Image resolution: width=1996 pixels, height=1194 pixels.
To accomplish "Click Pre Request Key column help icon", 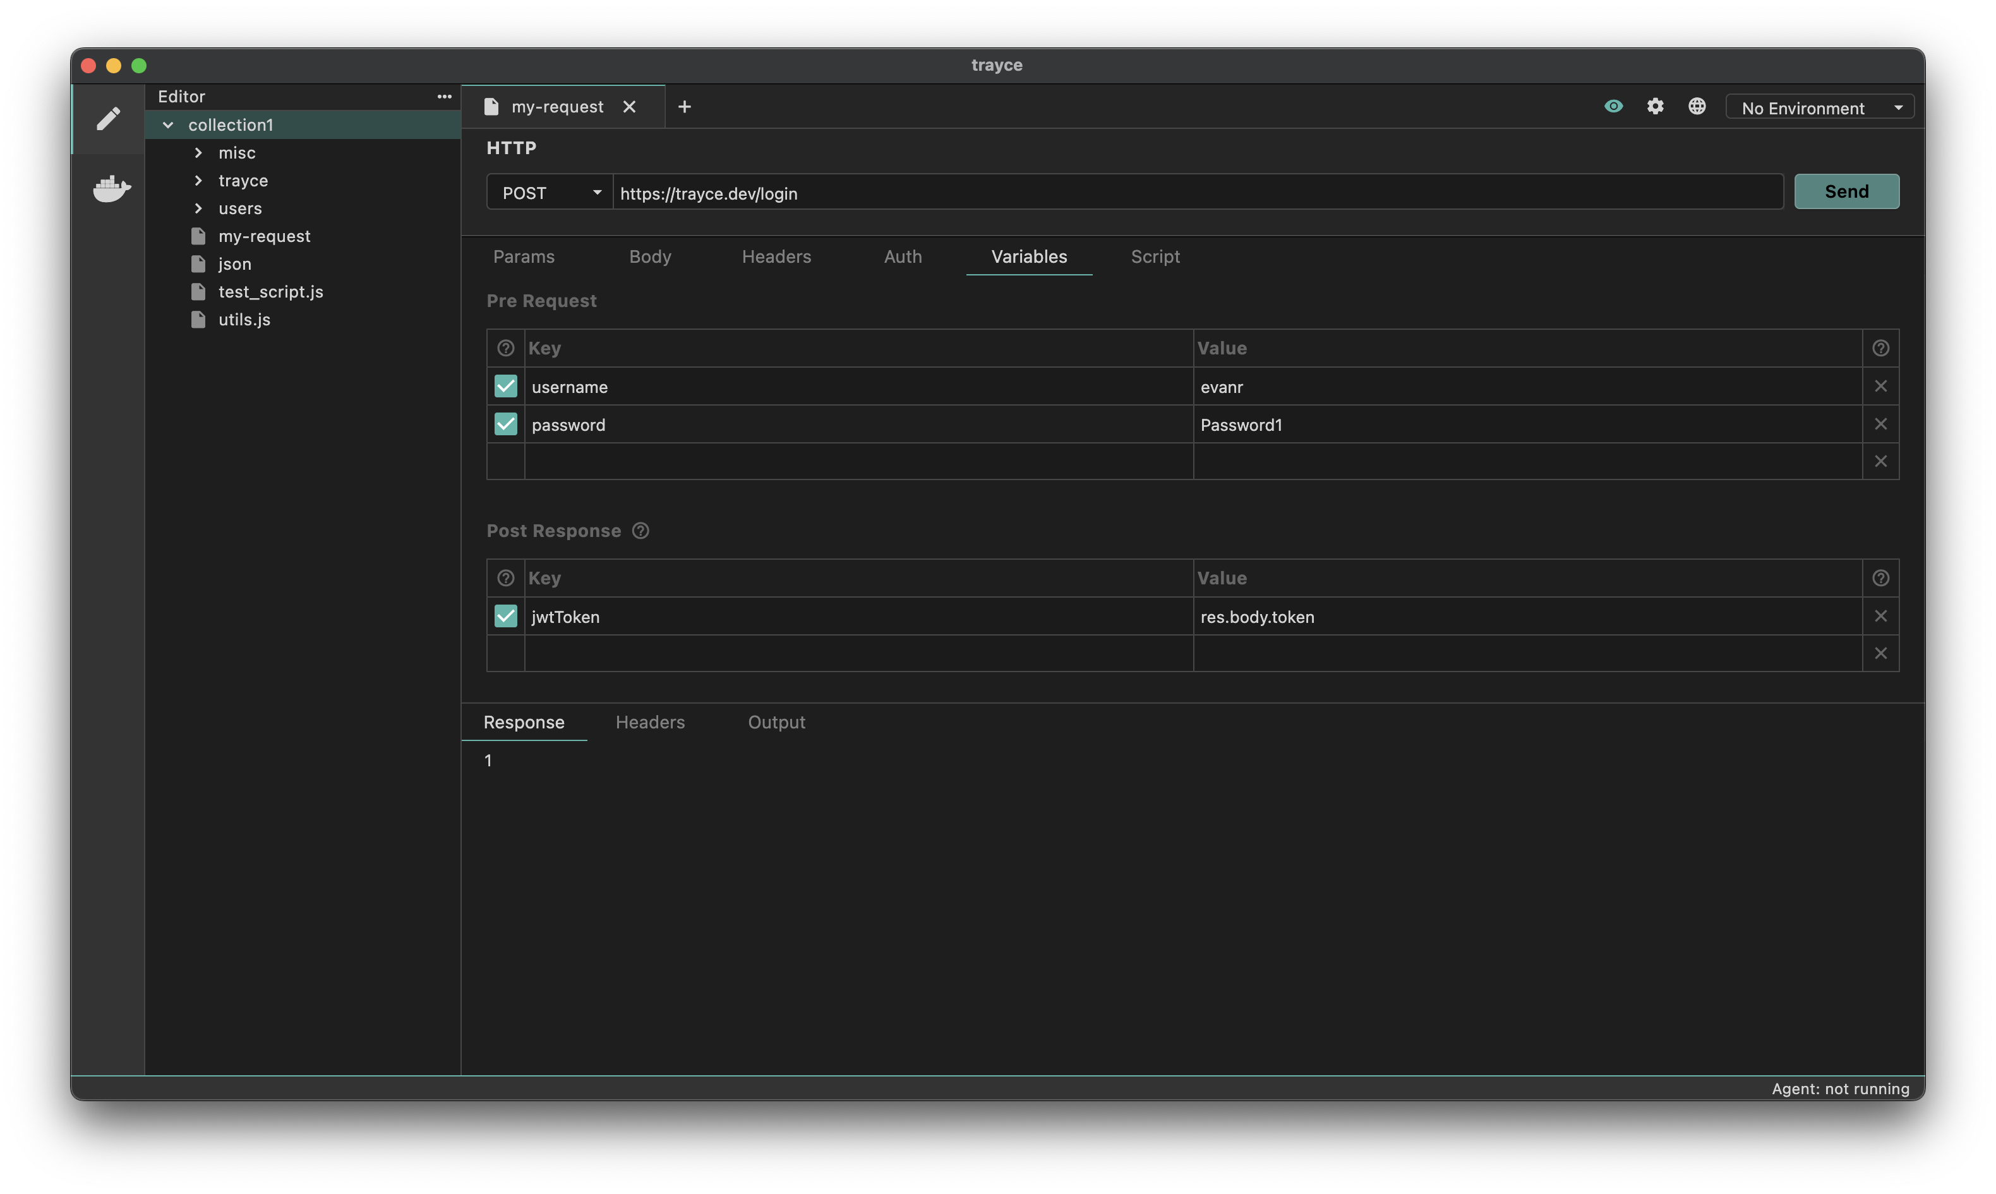I will tap(505, 348).
